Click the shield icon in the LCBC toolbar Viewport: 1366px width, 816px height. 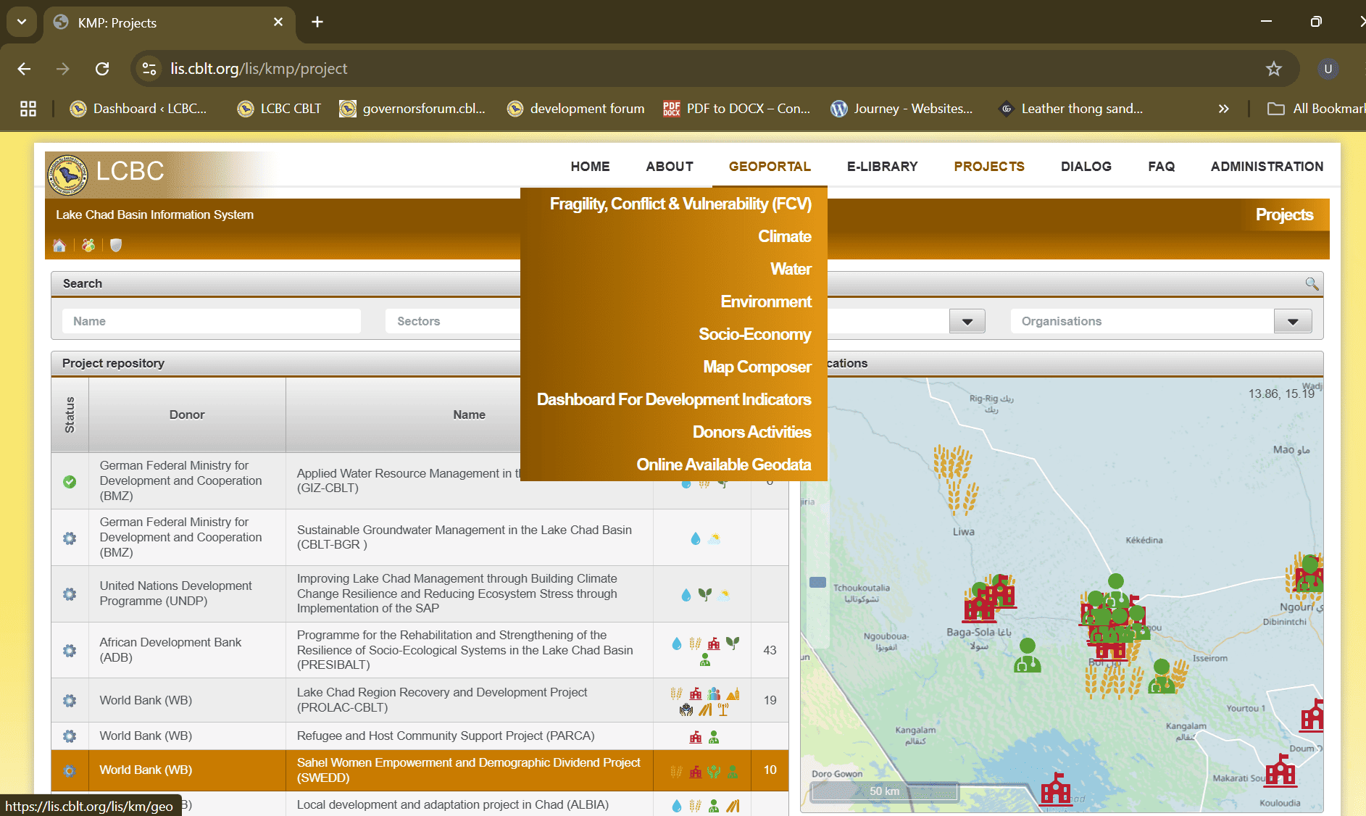116,246
